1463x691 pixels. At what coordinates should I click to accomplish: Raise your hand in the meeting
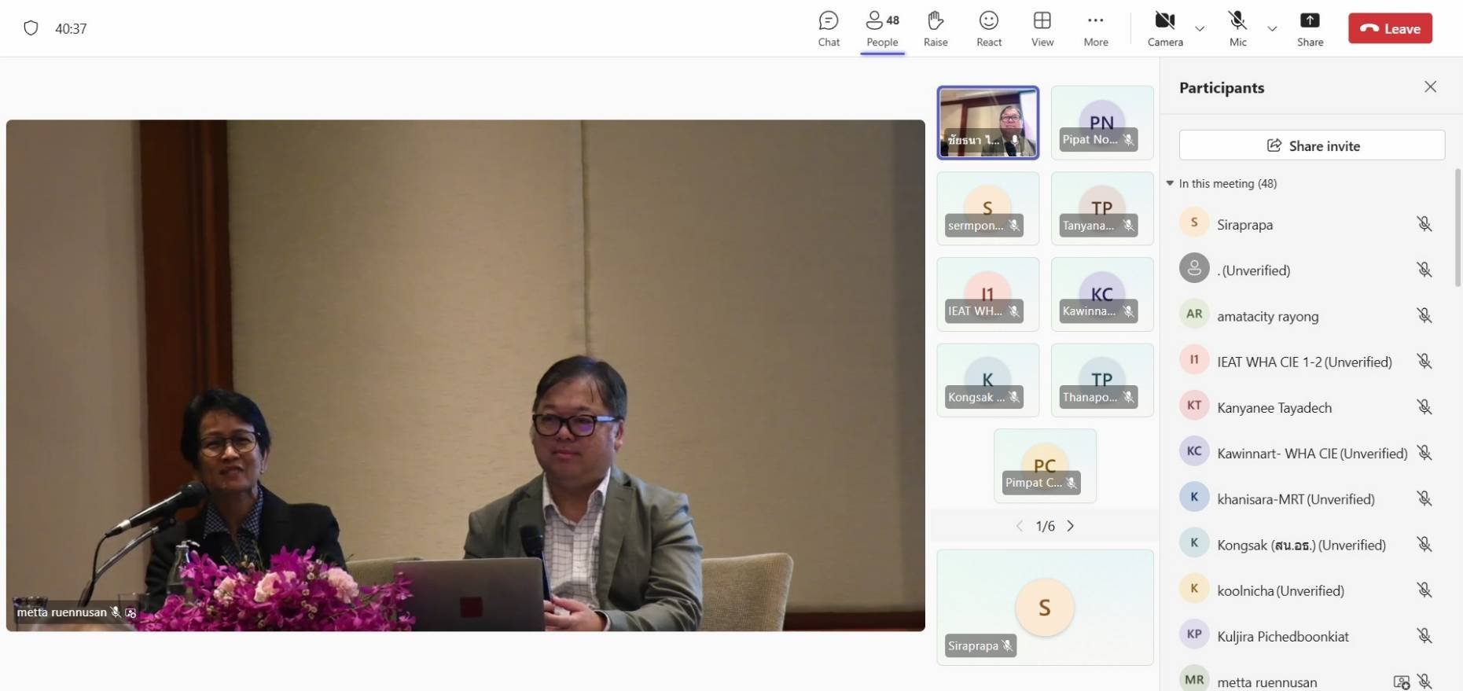click(935, 28)
